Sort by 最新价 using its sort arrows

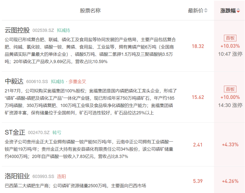coord(206,10)
